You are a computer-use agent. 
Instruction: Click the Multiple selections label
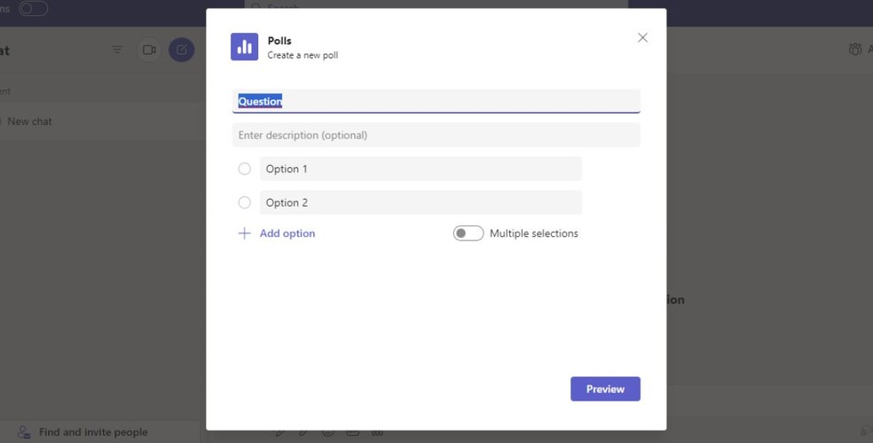(x=534, y=233)
